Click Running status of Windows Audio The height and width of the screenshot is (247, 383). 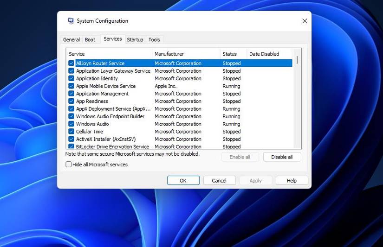[x=231, y=124]
